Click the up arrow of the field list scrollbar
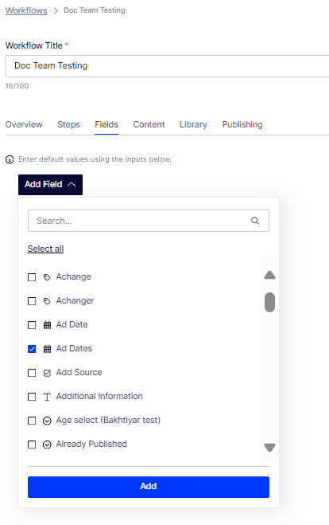 tap(269, 275)
